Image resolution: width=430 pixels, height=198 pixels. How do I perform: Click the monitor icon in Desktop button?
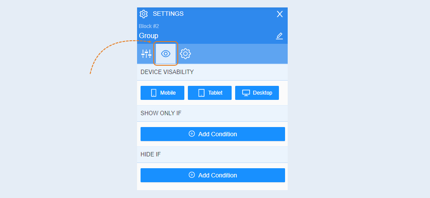246,93
